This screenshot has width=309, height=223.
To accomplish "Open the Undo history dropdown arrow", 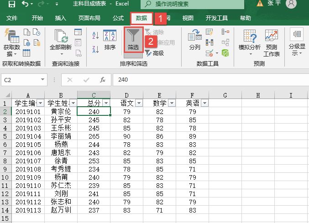I will pyautogui.click(x=32, y=4).
